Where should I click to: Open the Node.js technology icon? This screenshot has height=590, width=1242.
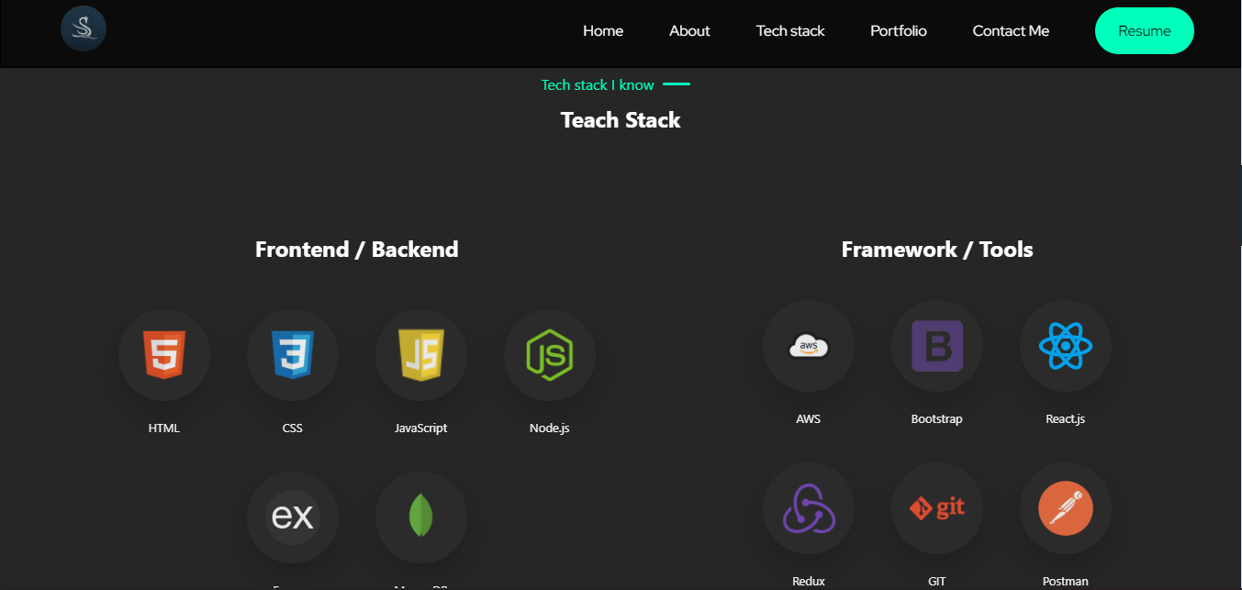pos(549,355)
